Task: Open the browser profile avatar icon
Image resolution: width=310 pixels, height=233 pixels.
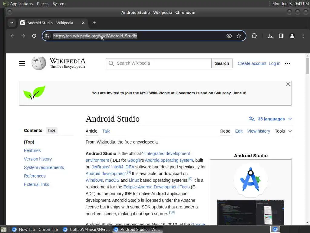Action: [x=292, y=36]
